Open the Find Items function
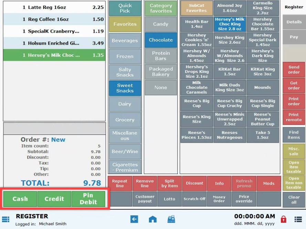 293,136
